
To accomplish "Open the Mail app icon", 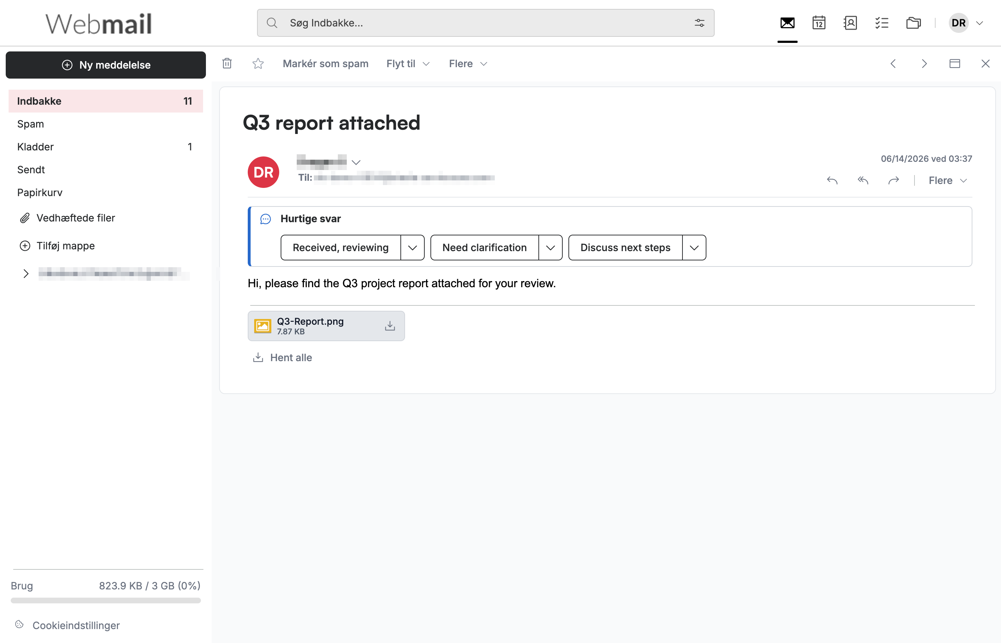I will (x=787, y=23).
